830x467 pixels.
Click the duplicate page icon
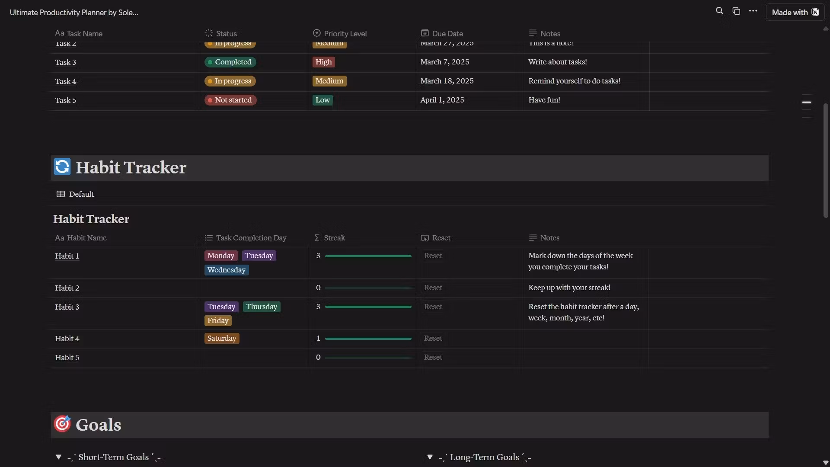coord(736,11)
